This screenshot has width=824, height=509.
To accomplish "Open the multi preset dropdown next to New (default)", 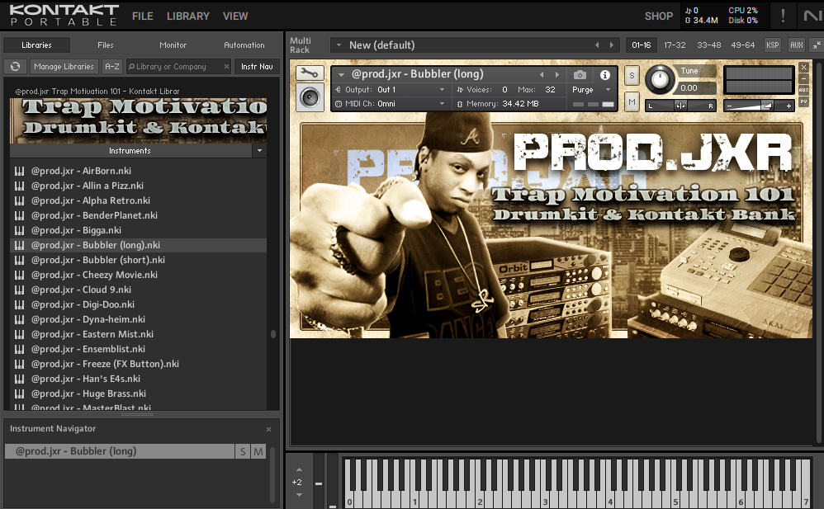I will (x=339, y=45).
